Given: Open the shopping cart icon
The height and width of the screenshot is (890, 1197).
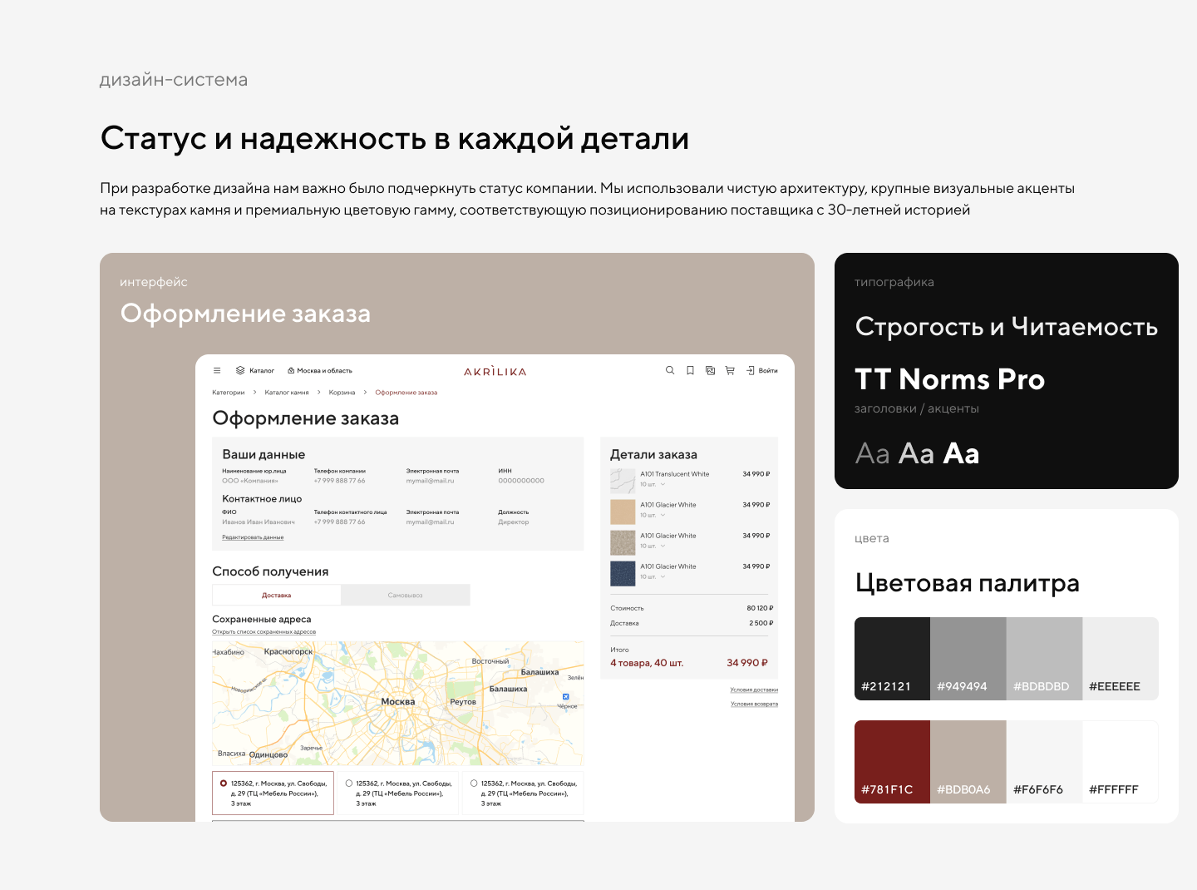Looking at the screenshot, I should tap(730, 371).
